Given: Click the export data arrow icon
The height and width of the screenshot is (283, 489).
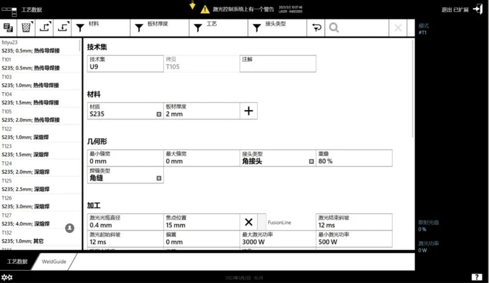Looking at the screenshot, I should (x=44, y=28).
